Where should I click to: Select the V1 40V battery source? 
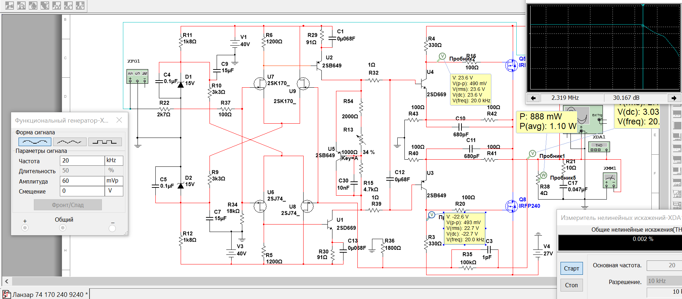coord(234,44)
